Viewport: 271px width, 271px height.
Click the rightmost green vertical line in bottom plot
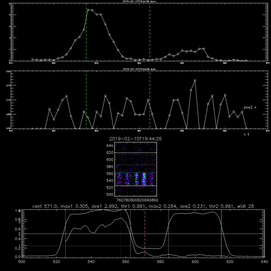coord(221,233)
